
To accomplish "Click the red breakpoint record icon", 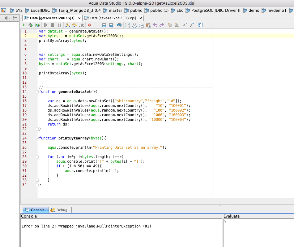I will pyautogui.click(x=89, y=25).
